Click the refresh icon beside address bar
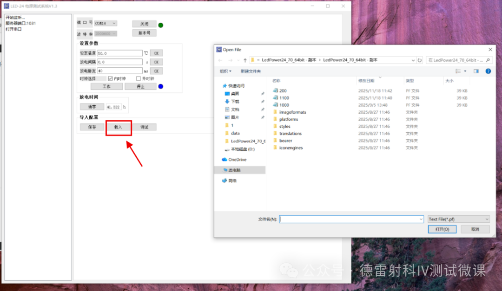This screenshot has width=502, height=291. tap(420, 60)
